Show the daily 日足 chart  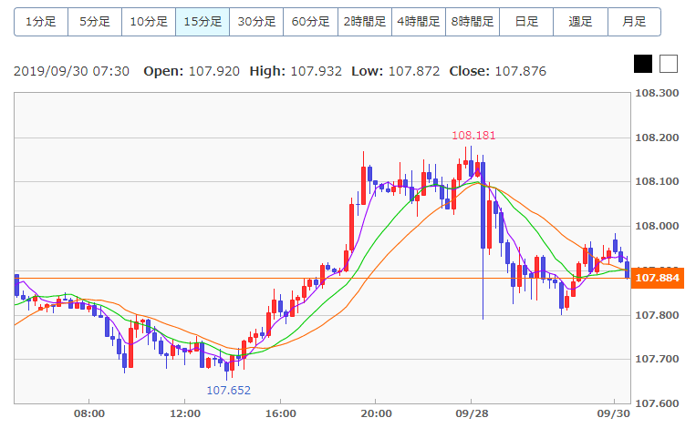[526, 21]
